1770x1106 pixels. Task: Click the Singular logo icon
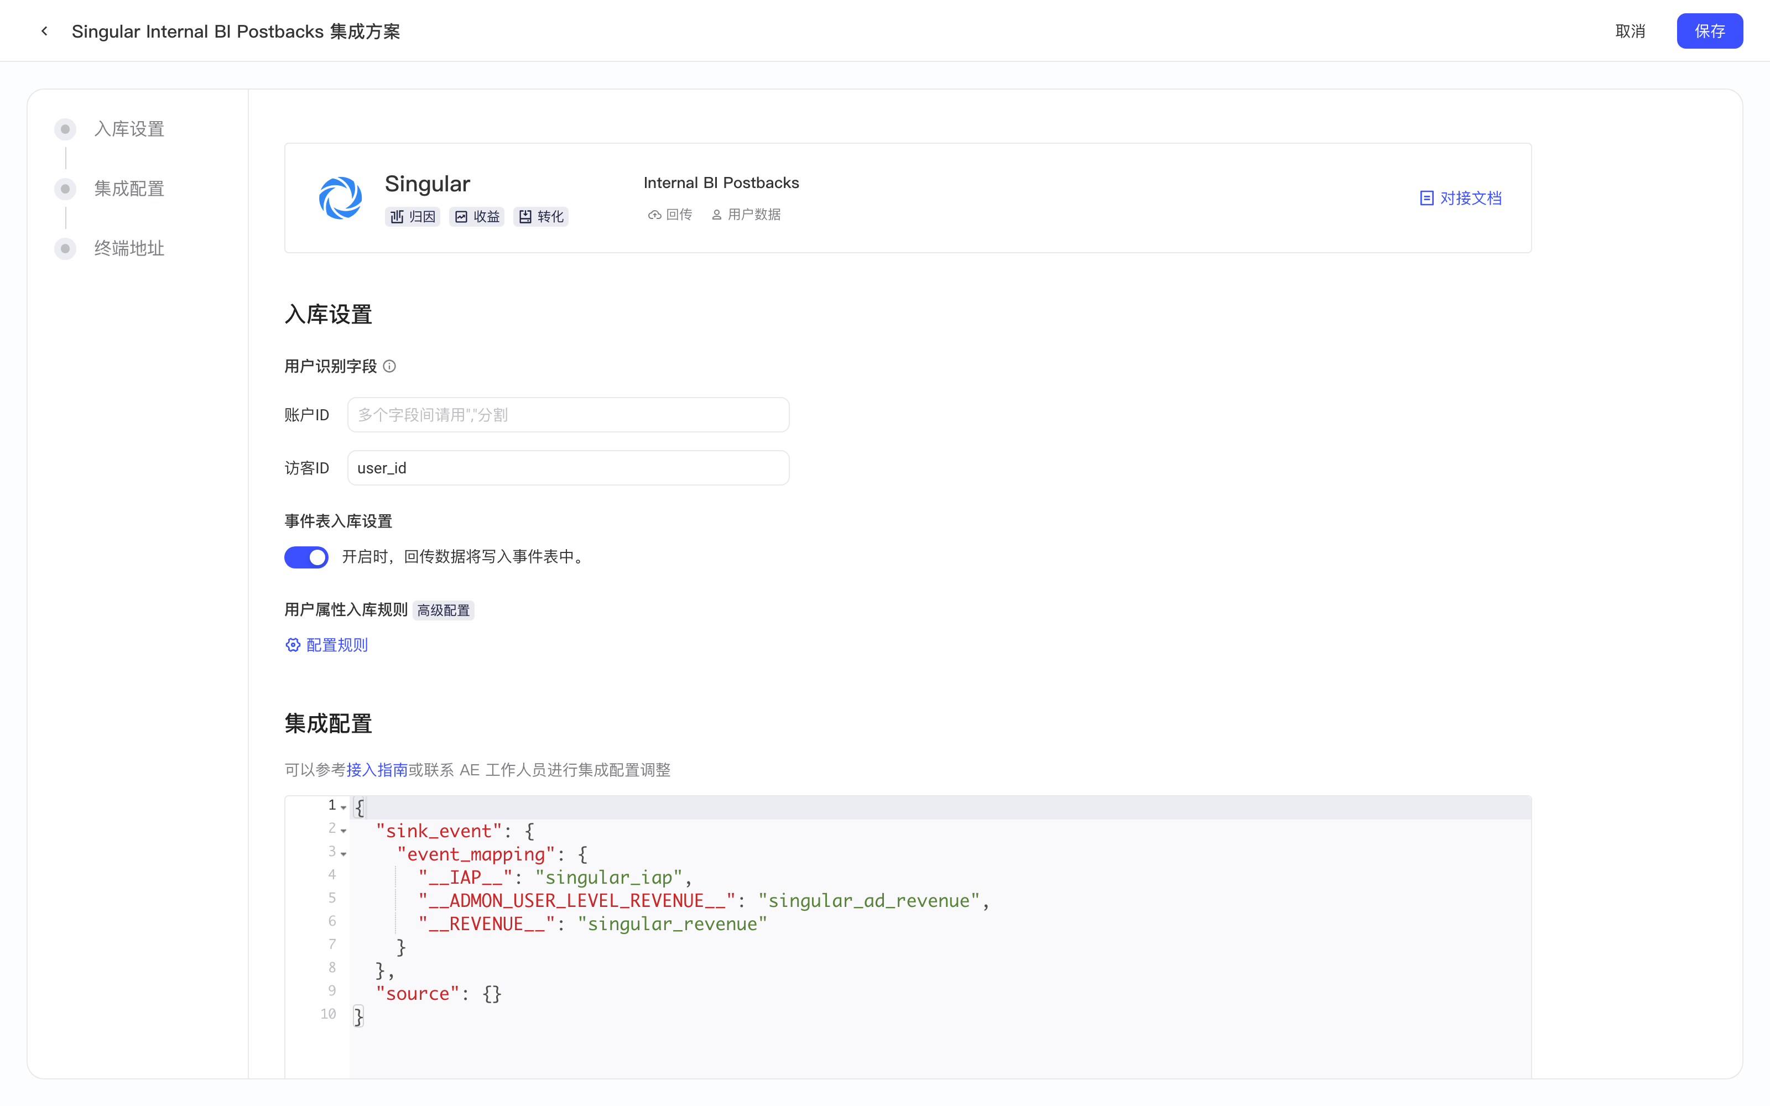pyautogui.click(x=340, y=197)
